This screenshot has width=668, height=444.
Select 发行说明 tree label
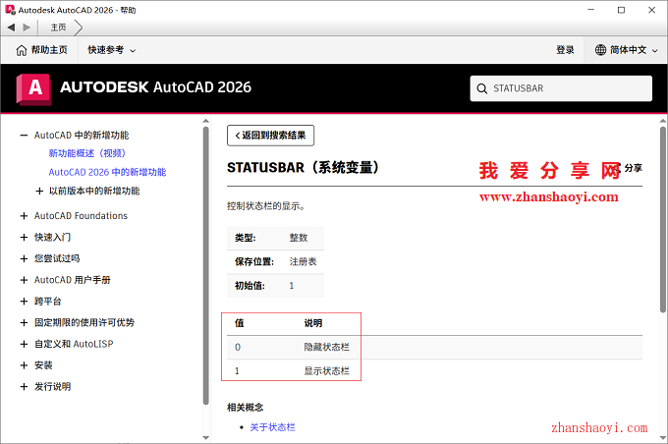[x=52, y=386]
